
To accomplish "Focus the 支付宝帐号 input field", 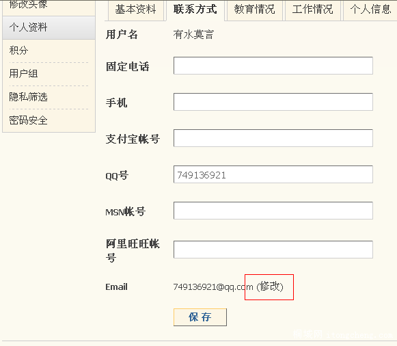I will point(273,138).
